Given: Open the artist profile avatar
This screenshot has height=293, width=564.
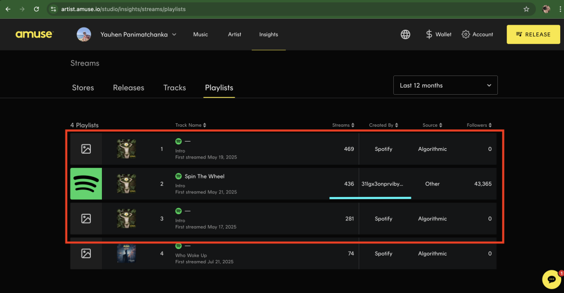Looking at the screenshot, I should 84,35.
